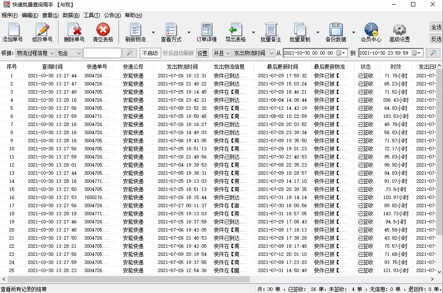Open the 会员中心 clock icon

[x=371, y=29]
